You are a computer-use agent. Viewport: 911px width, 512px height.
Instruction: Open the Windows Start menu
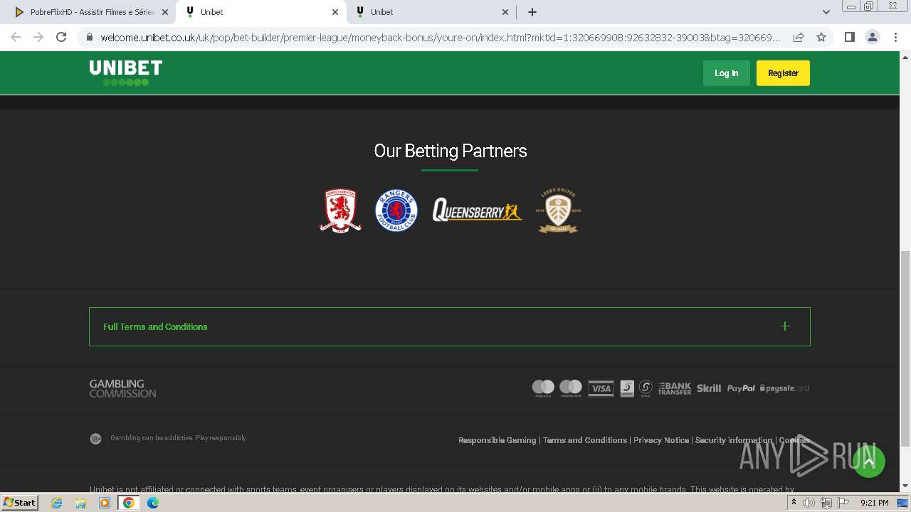pos(20,503)
